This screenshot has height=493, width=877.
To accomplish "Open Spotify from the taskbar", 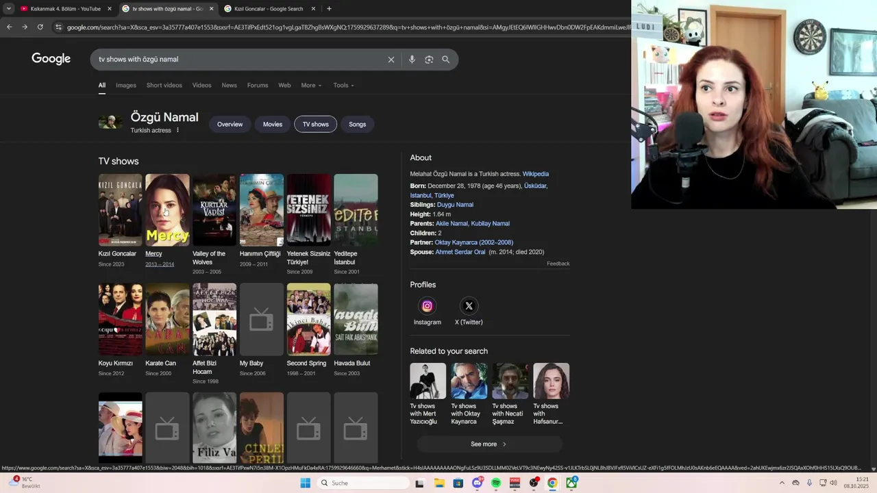I will (496, 483).
